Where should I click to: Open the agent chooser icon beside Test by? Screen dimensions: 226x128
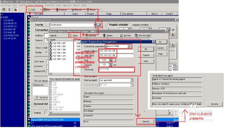click(99, 25)
